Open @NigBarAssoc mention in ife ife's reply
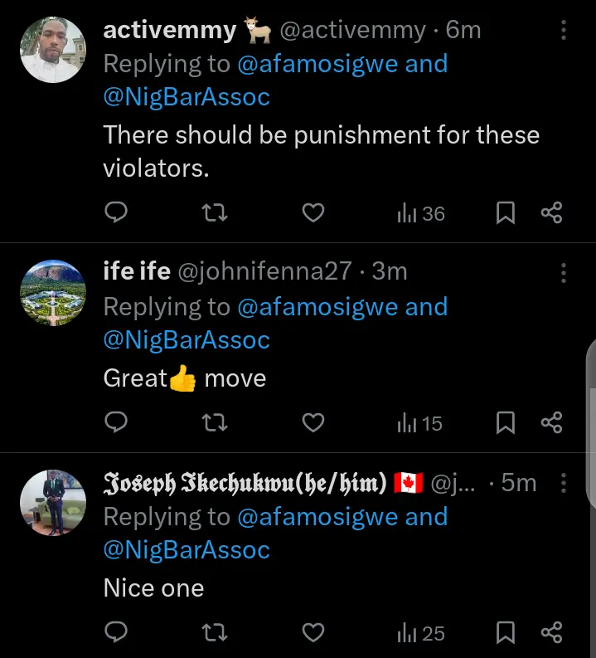The width and height of the screenshot is (596, 658). 187,340
